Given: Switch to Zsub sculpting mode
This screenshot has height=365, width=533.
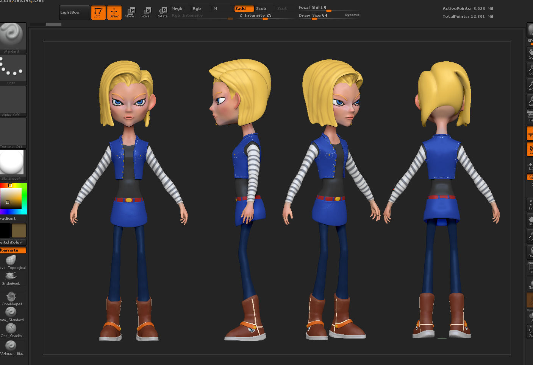Looking at the screenshot, I should 265,8.
